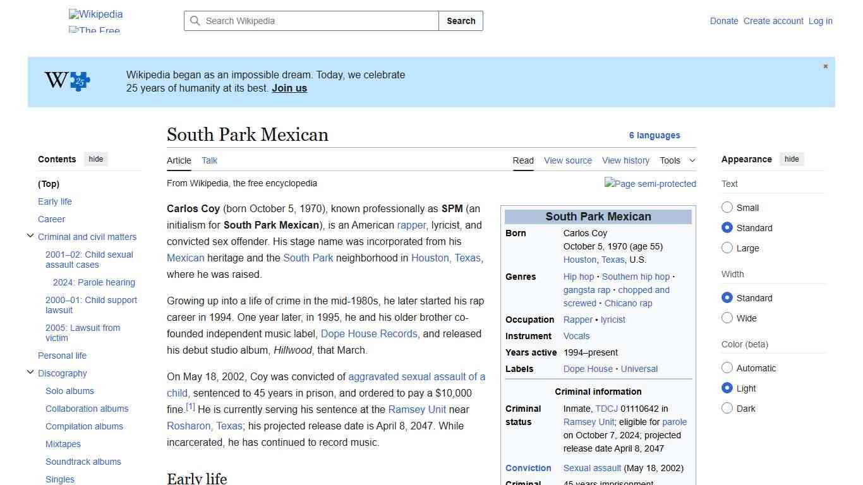Hide the Appearance panel
Image resolution: width=863 pixels, height=485 pixels.
792,159
